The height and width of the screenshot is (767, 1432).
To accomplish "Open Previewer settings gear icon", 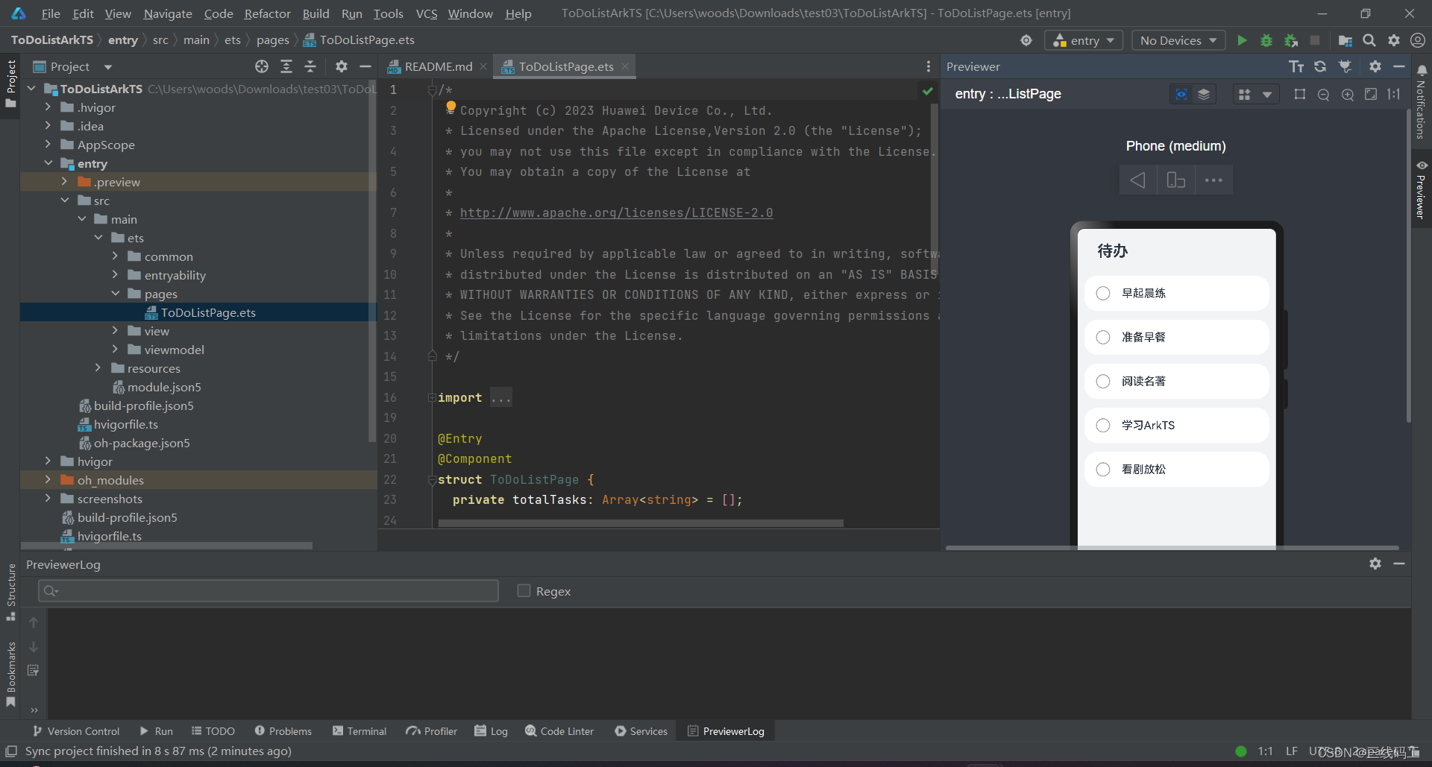I will point(1375,66).
